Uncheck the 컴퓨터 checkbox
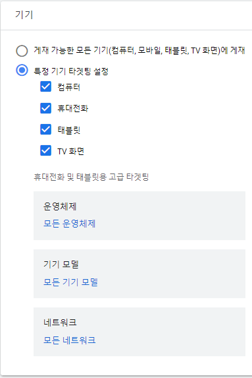 (x=45, y=86)
